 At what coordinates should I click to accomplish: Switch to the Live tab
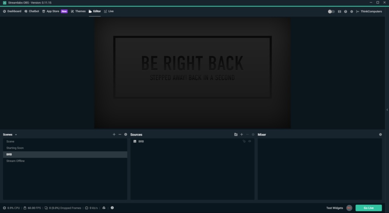coord(109,11)
